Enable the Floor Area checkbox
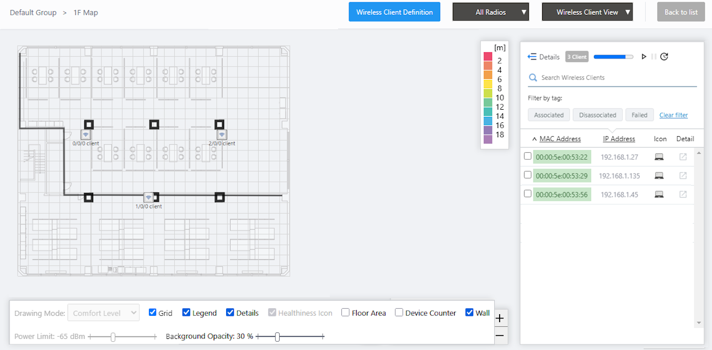712x350 pixels. (x=346, y=313)
